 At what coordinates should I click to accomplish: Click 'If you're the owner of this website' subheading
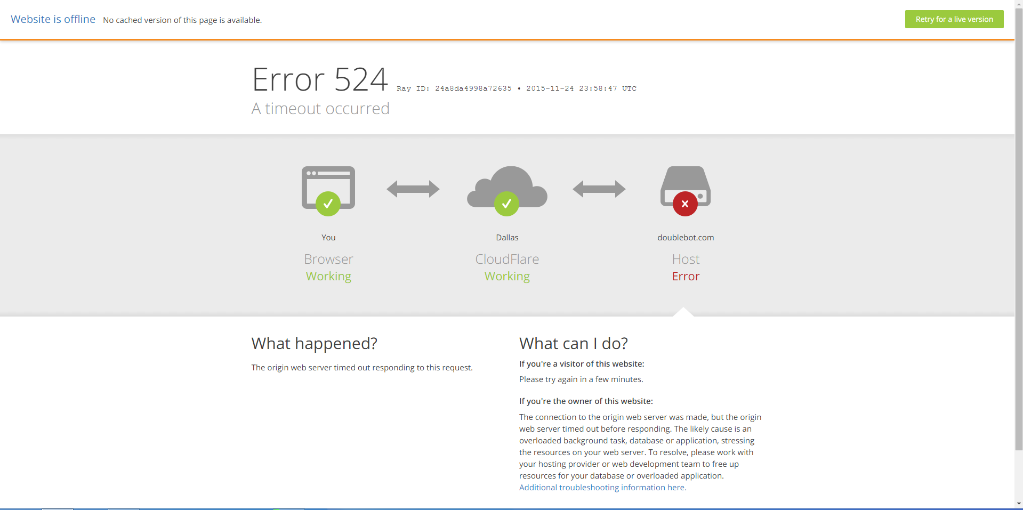click(x=586, y=401)
